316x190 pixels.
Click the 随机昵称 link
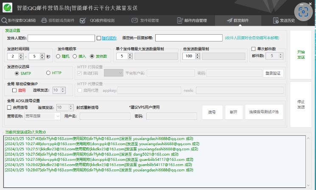(x=109, y=38)
